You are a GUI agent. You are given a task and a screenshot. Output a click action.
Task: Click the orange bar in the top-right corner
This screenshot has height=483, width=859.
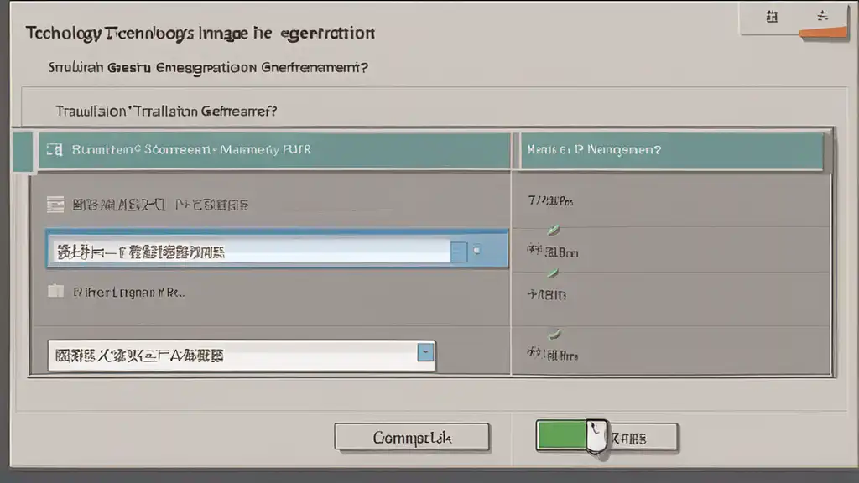(x=824, y=33)
